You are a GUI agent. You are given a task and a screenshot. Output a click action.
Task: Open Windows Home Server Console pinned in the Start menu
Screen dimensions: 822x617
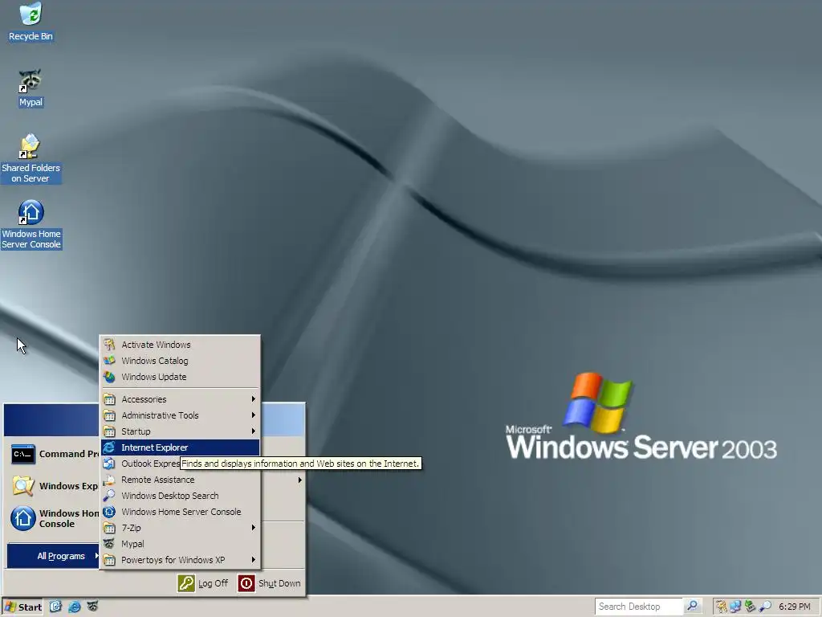[x=54, y=518]
